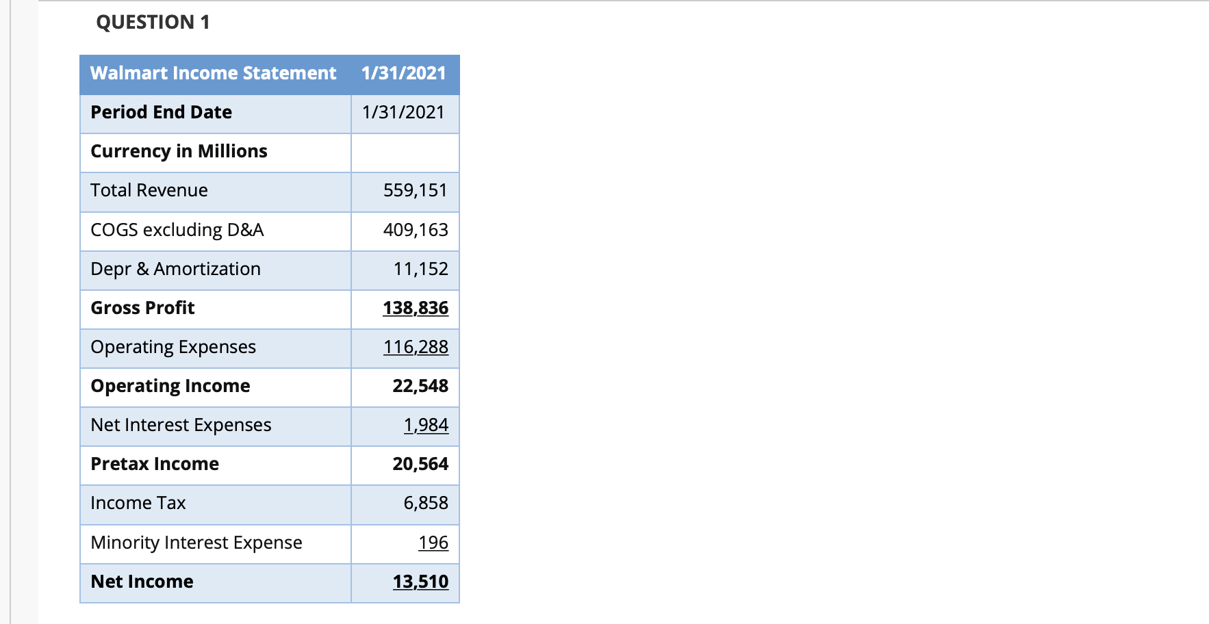The width and height of the screenshot is (1209, 624).
Task: Select the Total Revenue value 559,151
Action: [416, 190]
